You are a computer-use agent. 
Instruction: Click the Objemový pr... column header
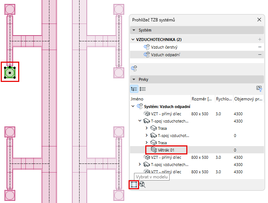pos(248,99)
